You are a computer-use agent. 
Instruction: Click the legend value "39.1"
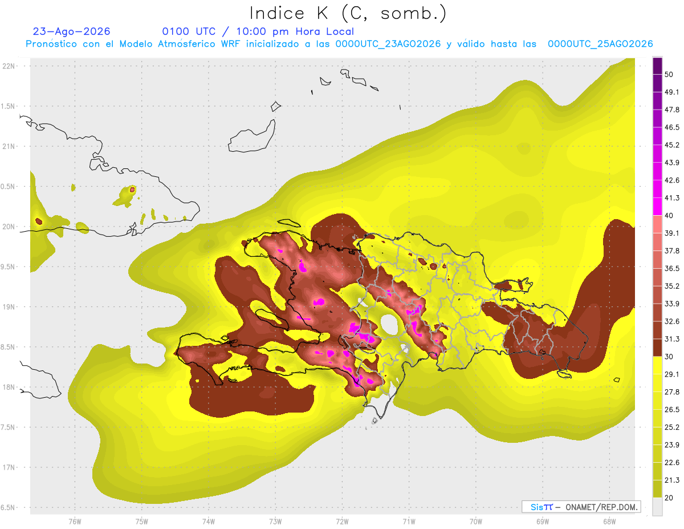671,233
